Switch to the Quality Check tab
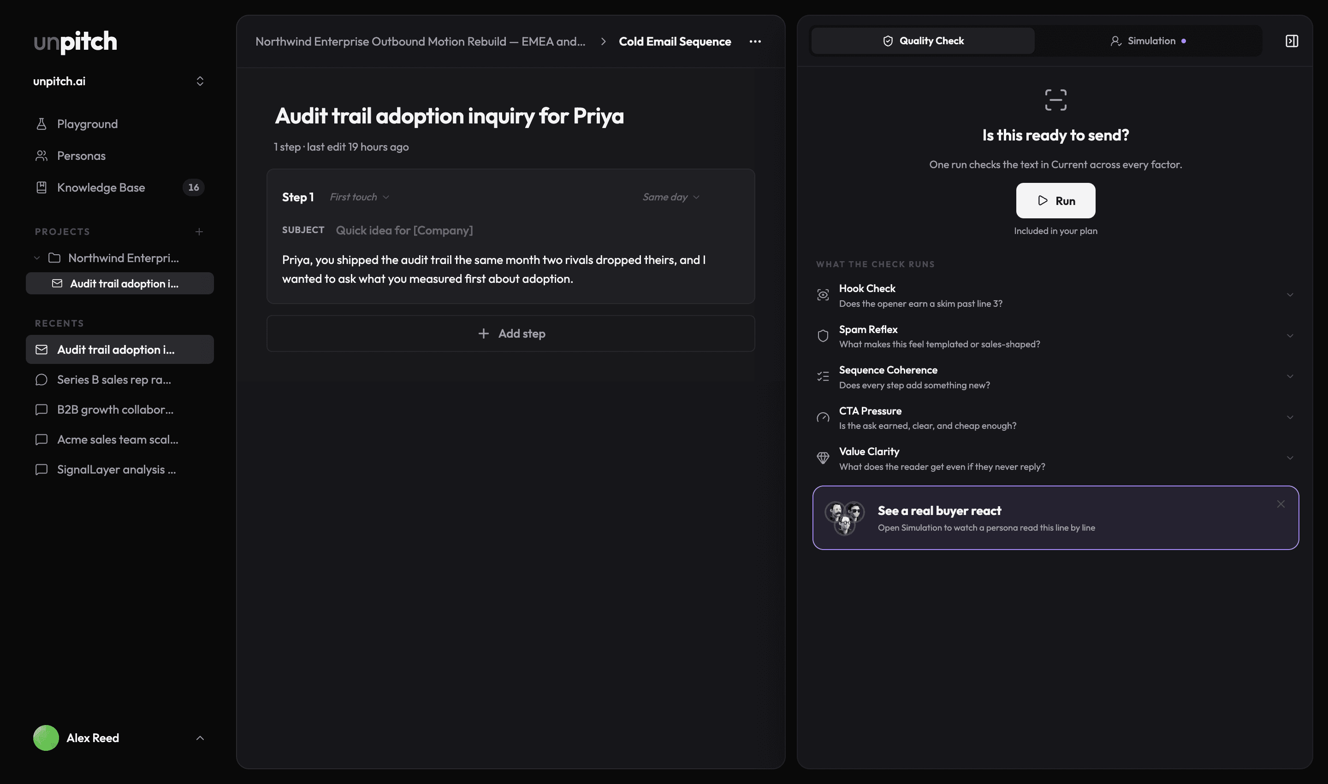Viewport: 1328px width, 784px height. coord(923,41)
